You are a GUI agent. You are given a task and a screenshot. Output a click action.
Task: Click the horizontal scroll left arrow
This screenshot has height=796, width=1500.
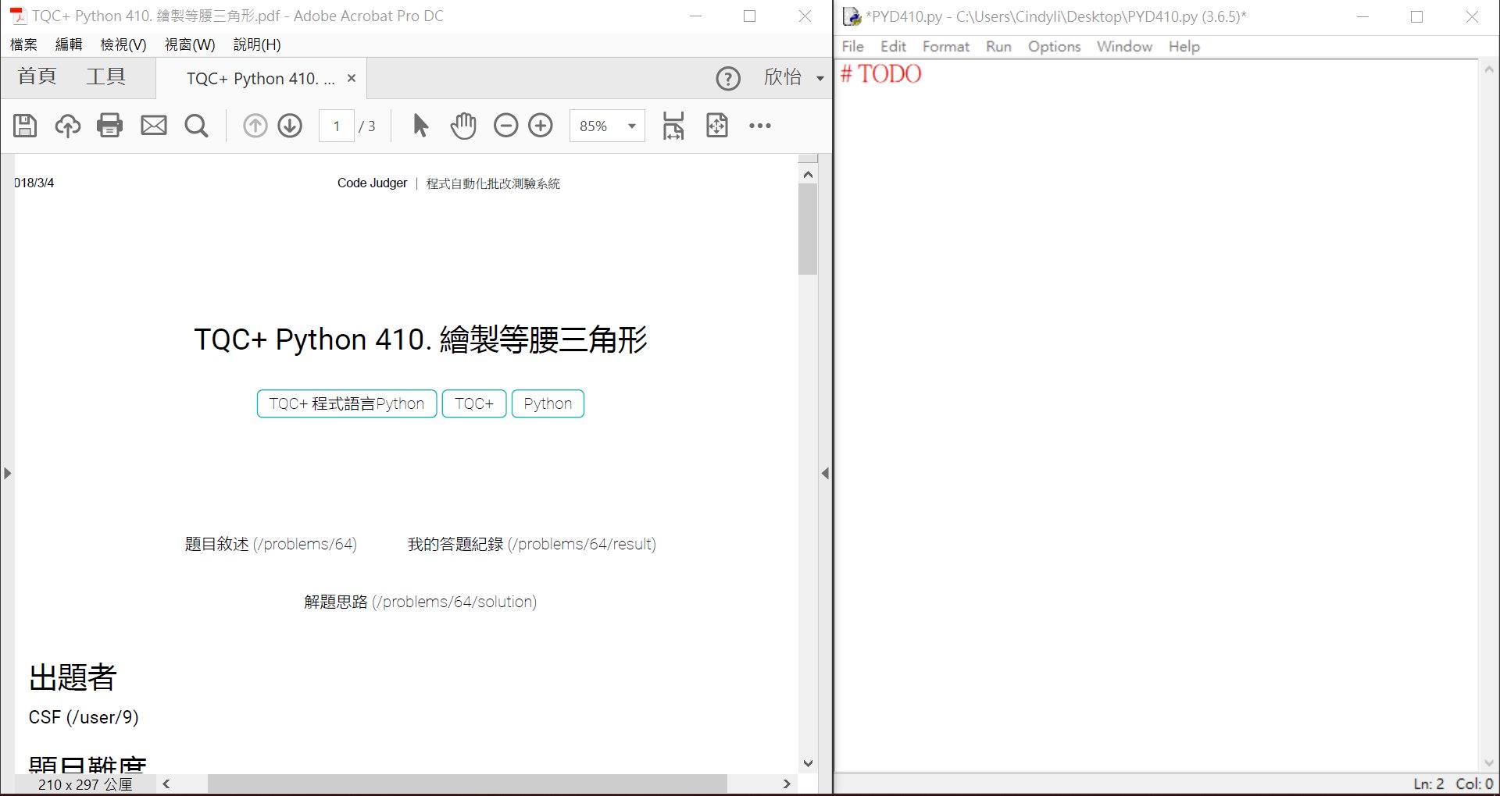click(x=166, y=784)
